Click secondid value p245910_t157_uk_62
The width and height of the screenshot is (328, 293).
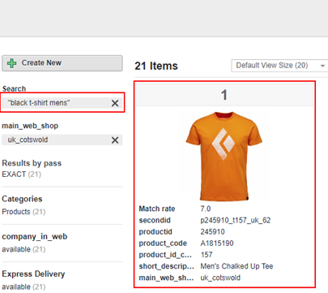(236, 220)
